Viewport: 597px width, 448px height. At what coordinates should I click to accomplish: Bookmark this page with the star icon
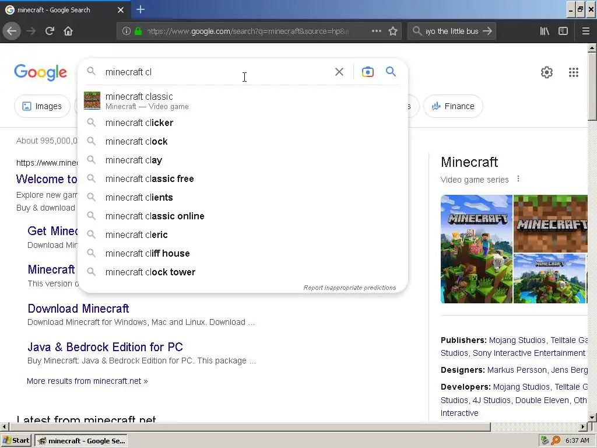point(393,32)
